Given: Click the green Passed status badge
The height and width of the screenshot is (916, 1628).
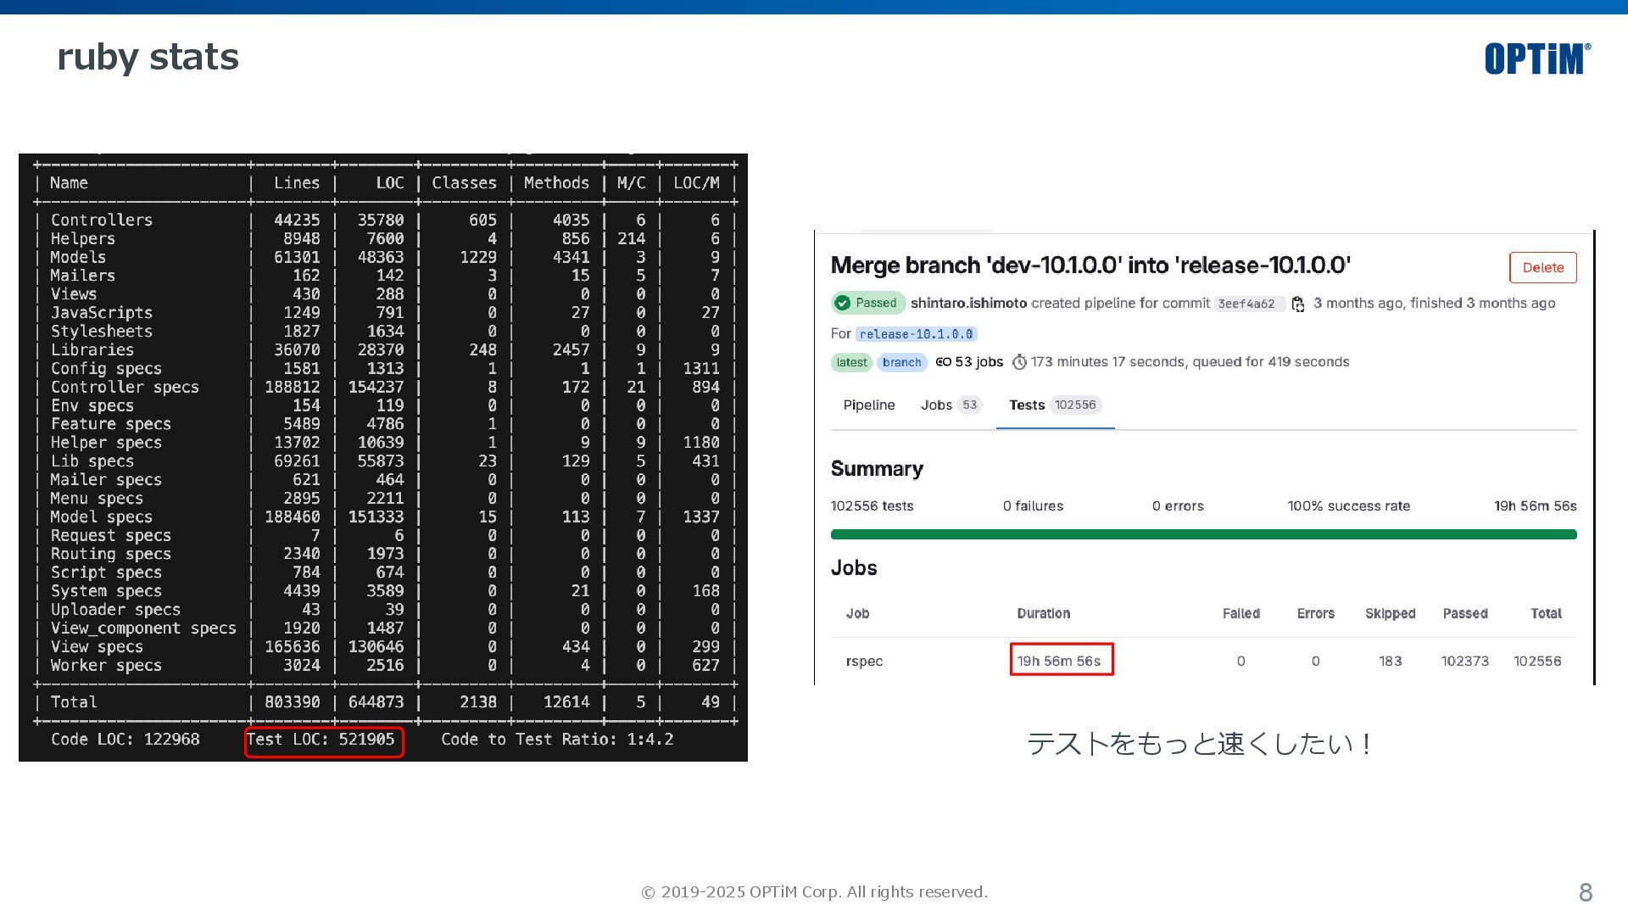Looking at the screenshot, I should 867,303.
